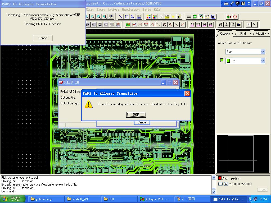271x203 pixels.
Task: Switch to the Find tab
Action: (x=243, y=34)
